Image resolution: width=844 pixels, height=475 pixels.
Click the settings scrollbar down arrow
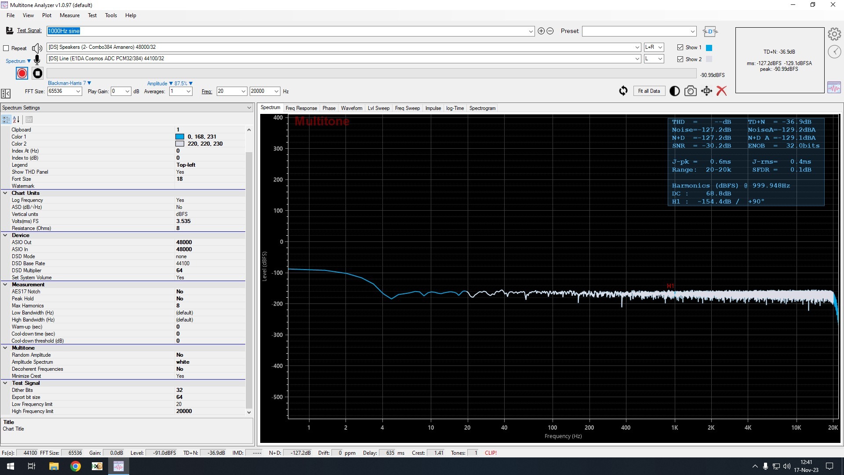click(249, 412)
